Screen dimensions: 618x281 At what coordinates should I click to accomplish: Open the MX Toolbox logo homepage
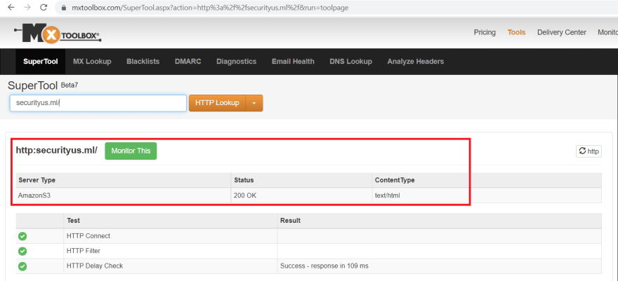58,33
